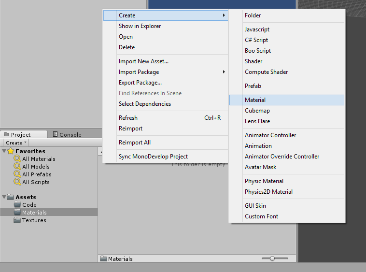Switch to the Console tab
366x272 pixels.
coord(67,135)
